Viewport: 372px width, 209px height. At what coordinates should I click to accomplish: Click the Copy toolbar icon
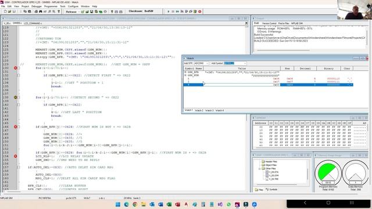pyautogui.click(x=25, y=12)
